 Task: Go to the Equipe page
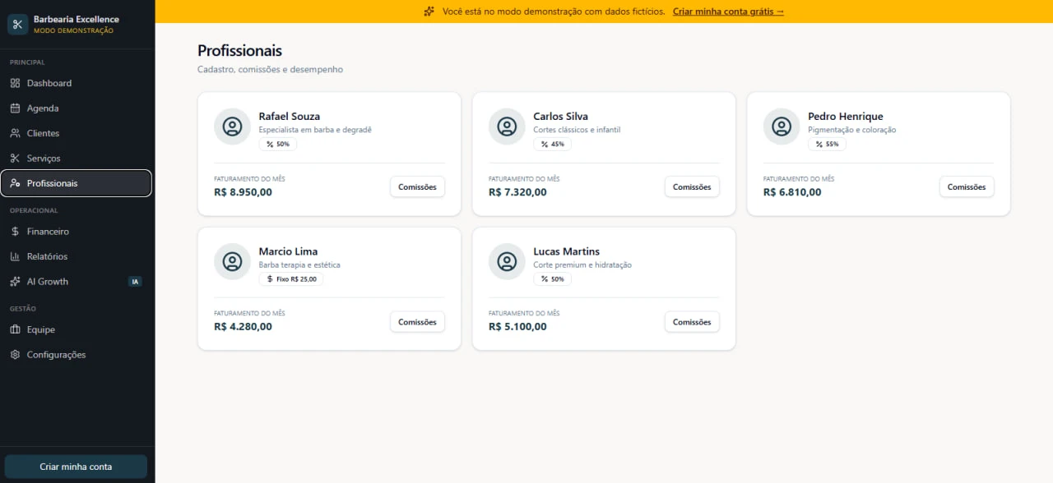pos(77,329)
